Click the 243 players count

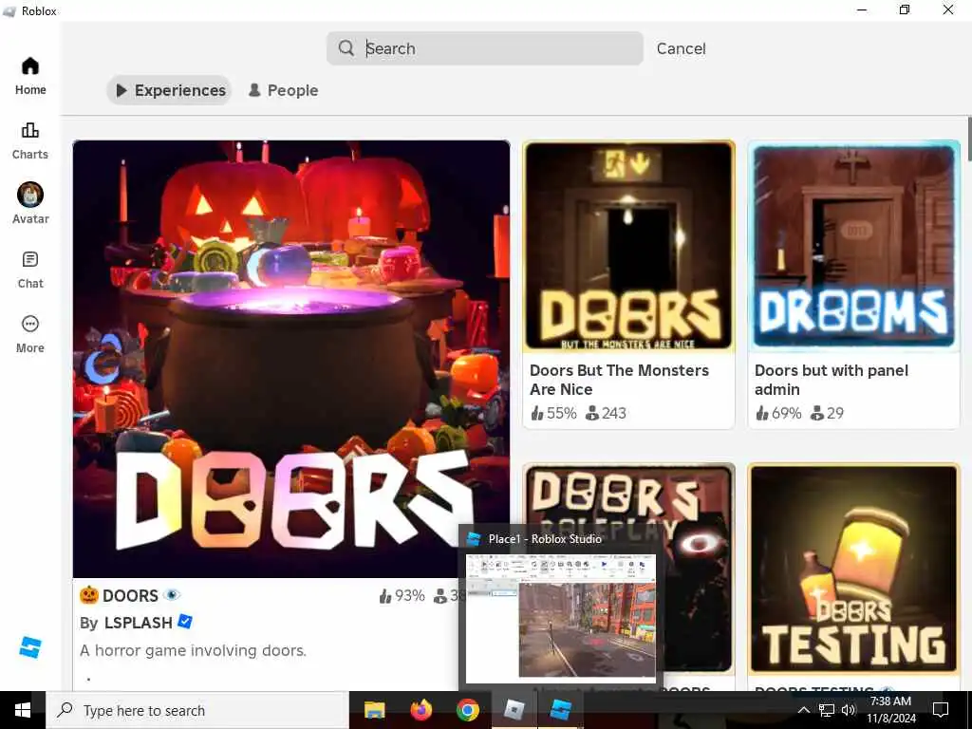(x=607, y=413)
